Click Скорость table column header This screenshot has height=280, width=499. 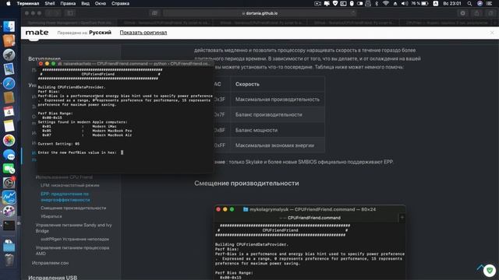pos(278,84)
